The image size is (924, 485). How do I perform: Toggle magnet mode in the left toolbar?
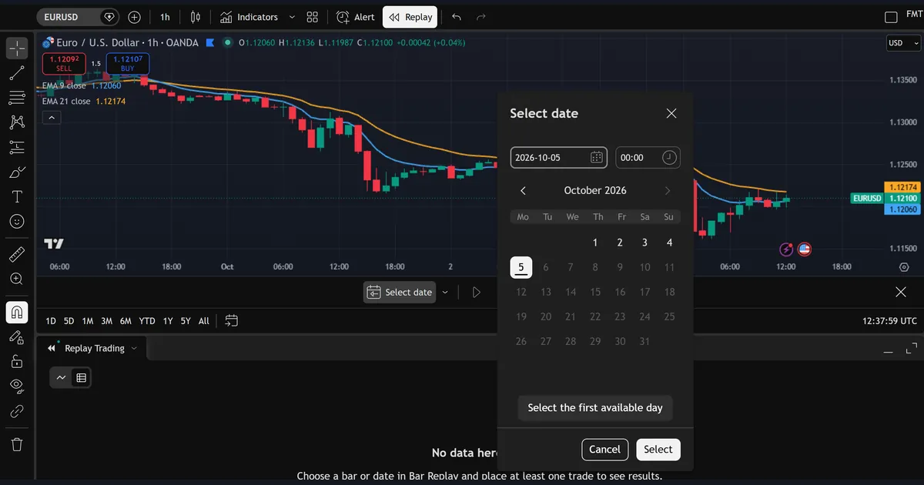(17, 312)
